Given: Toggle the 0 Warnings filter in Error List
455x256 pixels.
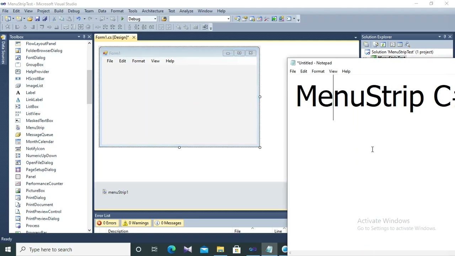Looking at the screenshot, I should [x=135, y=223].
